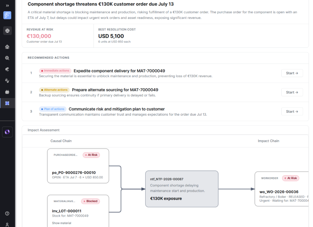Viewport: 313px width, 227px height.
Task: Open help via question mark icon
Action: coord(7,213)
